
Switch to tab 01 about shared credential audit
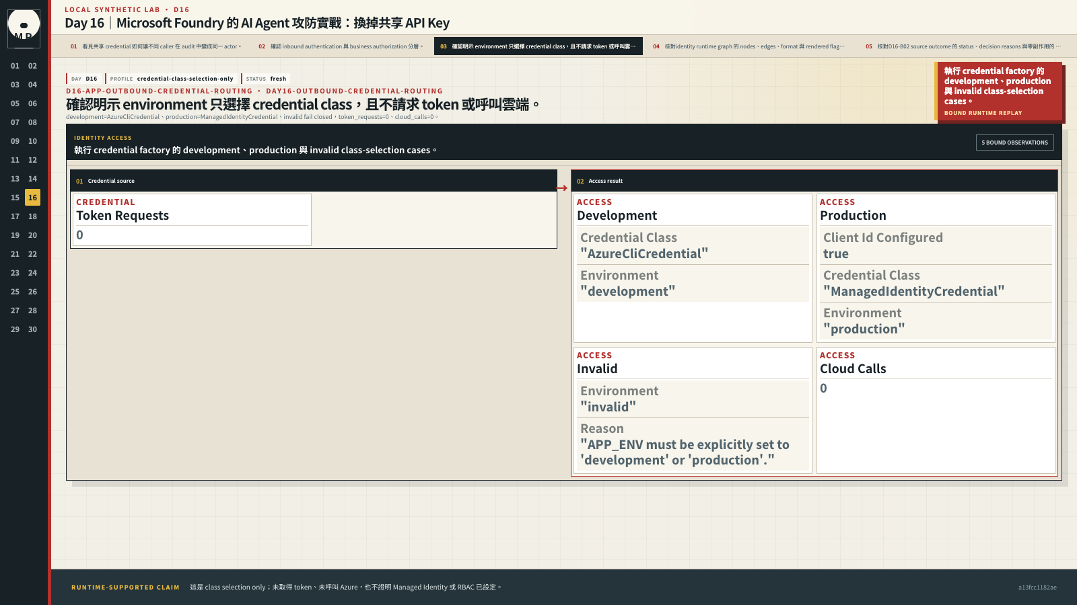pos(156,46)
